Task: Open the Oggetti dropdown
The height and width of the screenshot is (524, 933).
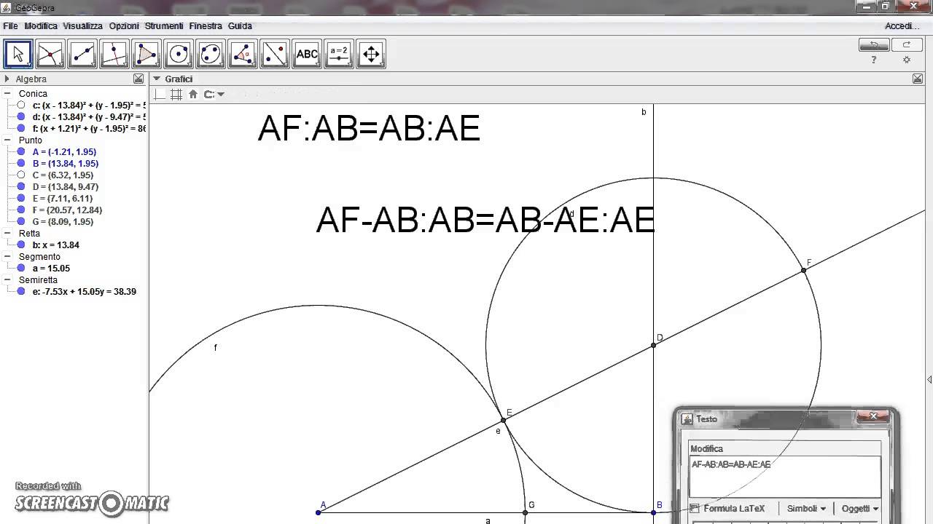Action: tap(859, 509)
